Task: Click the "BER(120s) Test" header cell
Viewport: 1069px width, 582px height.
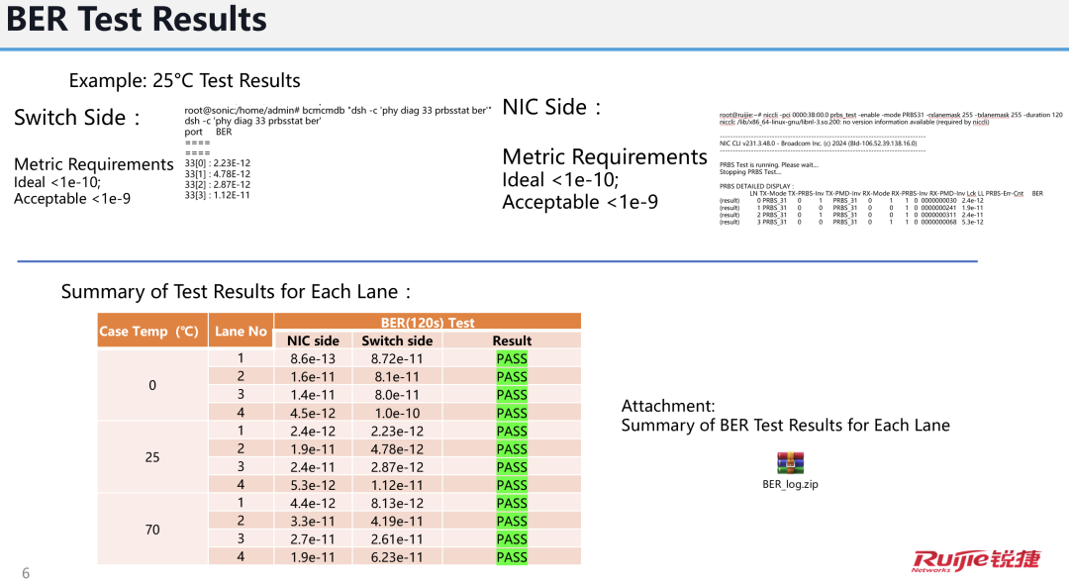Action: coord(428,323)
